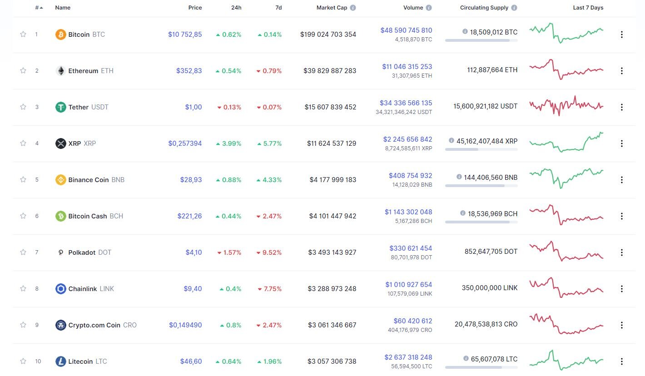Add Ethereum to watchlist via star
Image resolution: width=645 pixels, height=376 pixels.
[23, 70]
